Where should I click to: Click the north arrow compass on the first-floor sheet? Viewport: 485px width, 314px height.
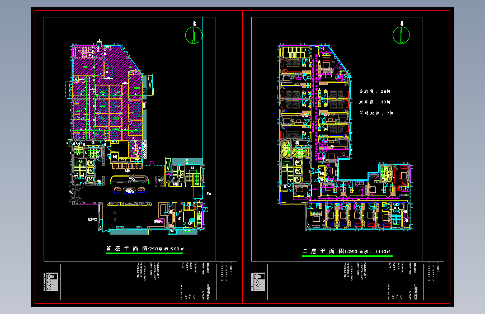pyautogui.click(x=194, y=35)
